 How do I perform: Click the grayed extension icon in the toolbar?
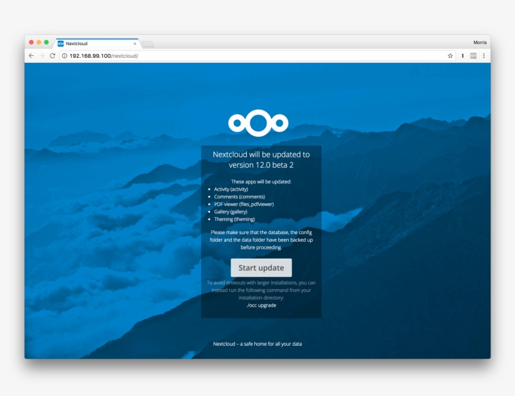click(x=472, y=55)
